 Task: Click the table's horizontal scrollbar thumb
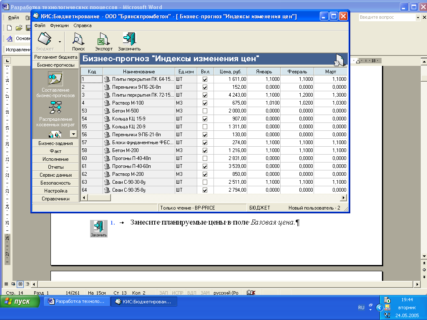99,198
